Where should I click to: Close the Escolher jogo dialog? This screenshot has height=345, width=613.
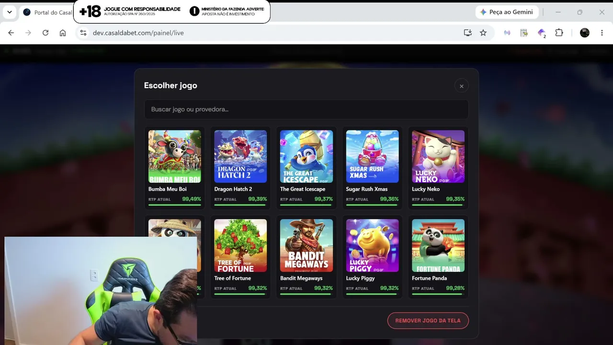pos(461,86)
